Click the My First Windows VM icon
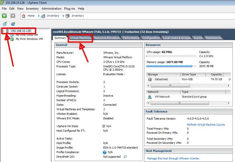Image resolution: width=235 pixels, height=162 pixels. pyautogui.click(x=12, y=39)
